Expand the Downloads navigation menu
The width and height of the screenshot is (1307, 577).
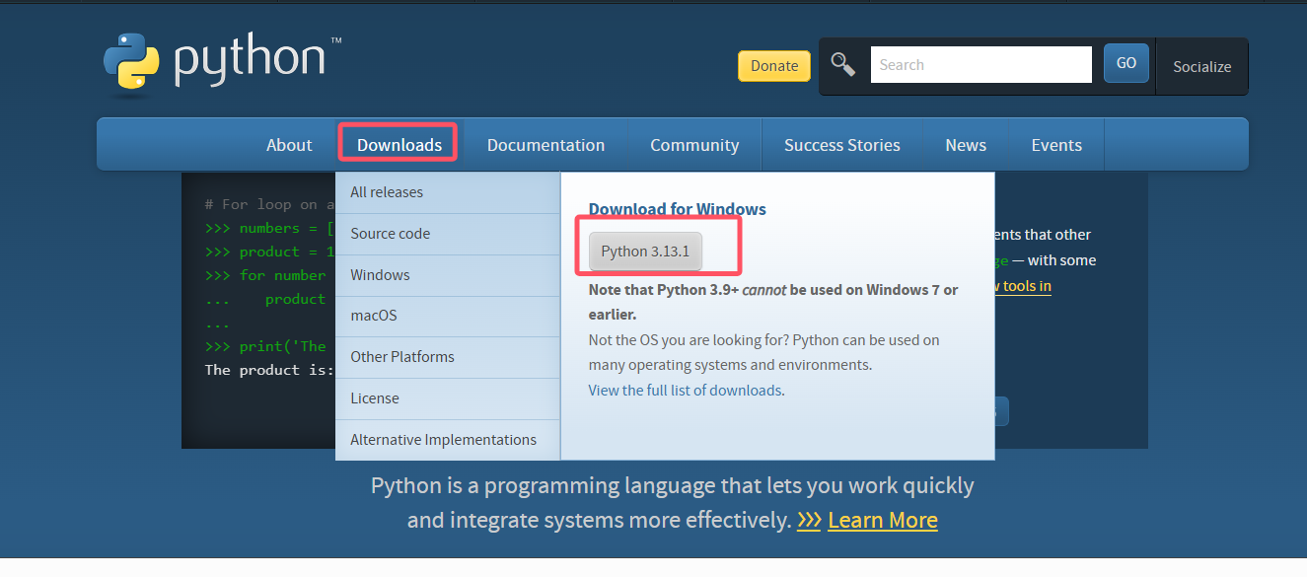(399, 145)
